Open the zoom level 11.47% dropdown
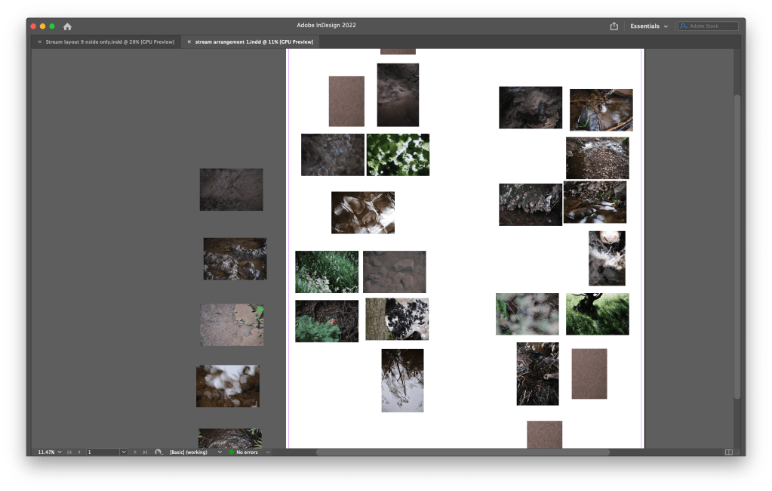Image resolution: width=772 pixels, height=491 pixels. [60, 452]
